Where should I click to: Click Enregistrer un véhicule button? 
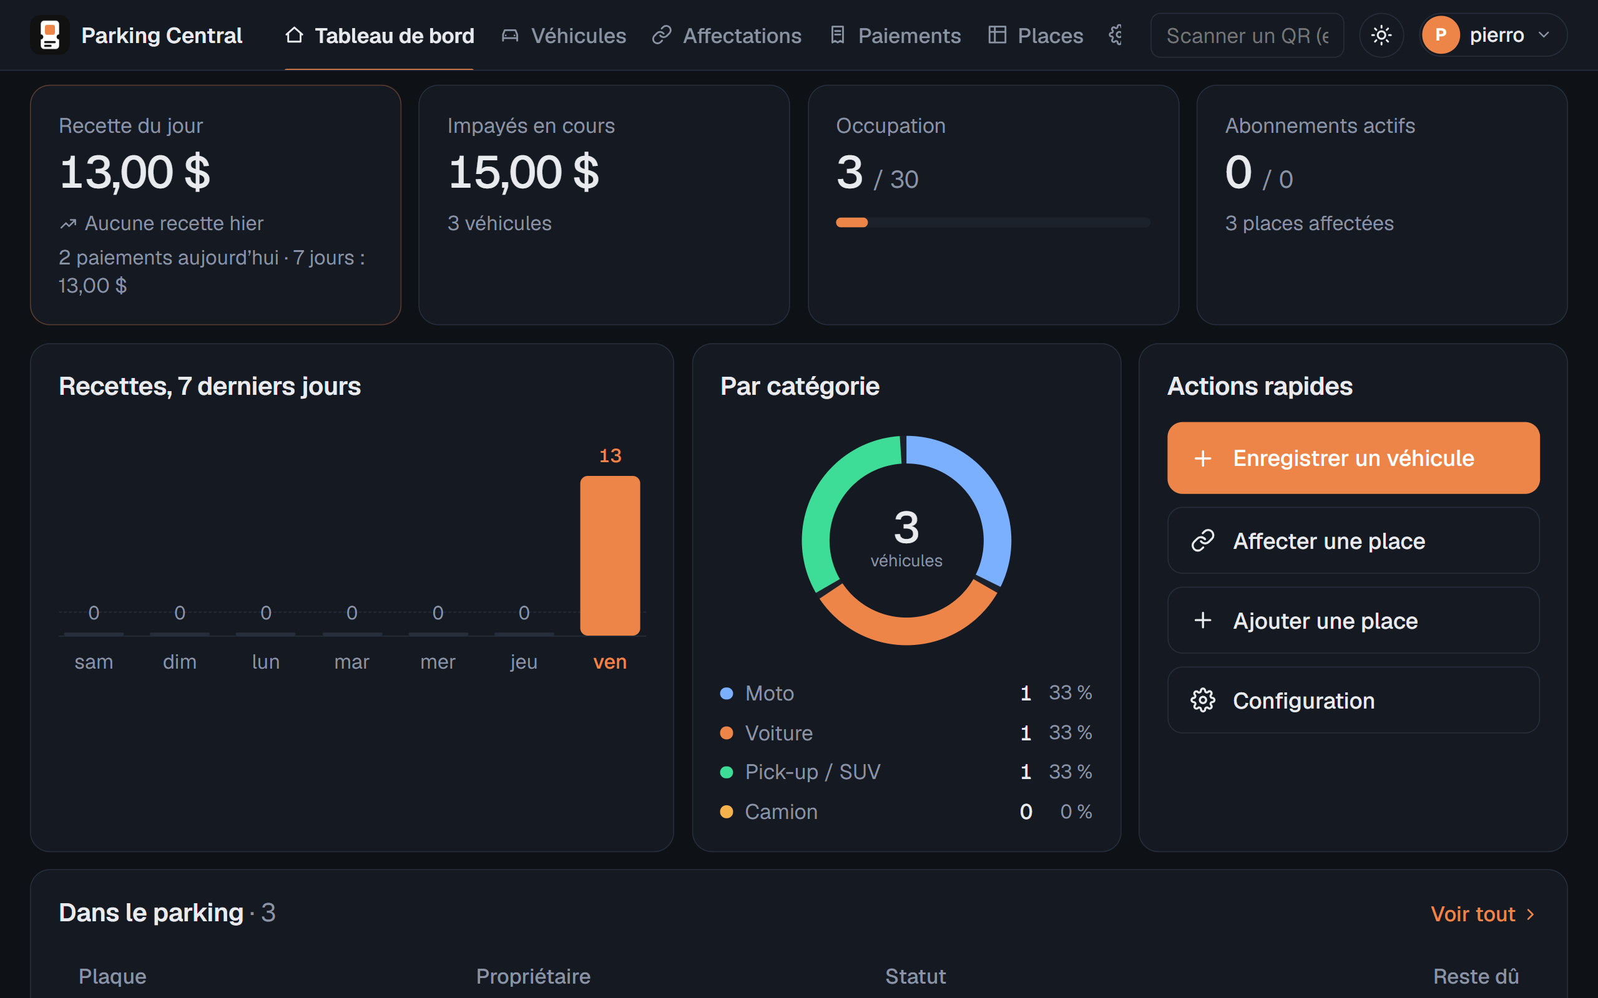[1354, 458]
